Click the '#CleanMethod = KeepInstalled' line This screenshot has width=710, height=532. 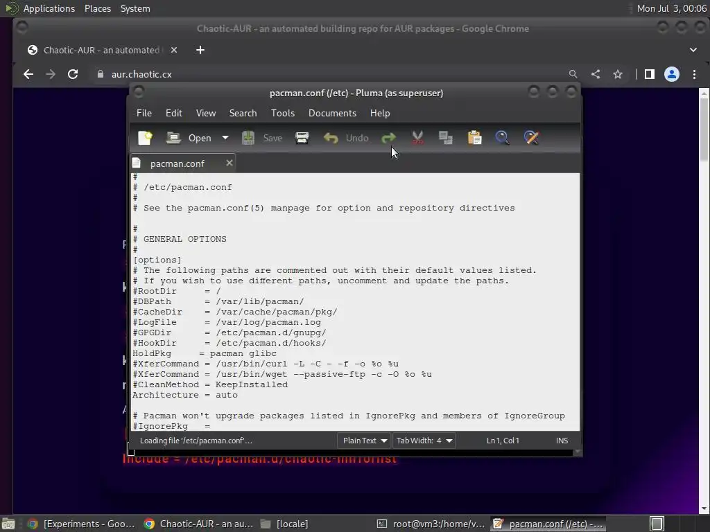(210, 384)
